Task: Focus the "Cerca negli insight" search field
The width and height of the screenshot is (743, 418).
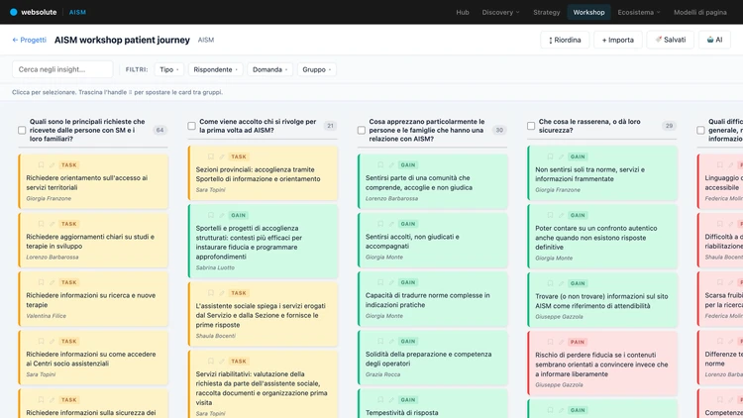Action: [62, 69]
